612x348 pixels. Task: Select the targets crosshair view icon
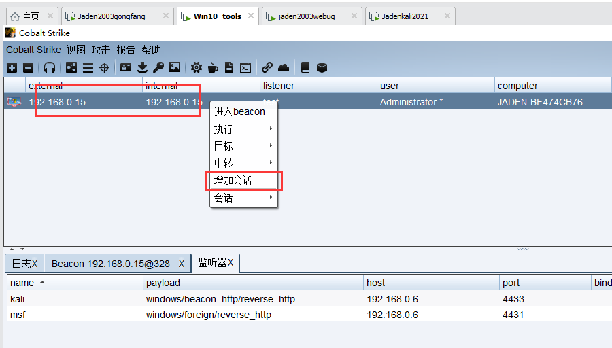(104, 67)
